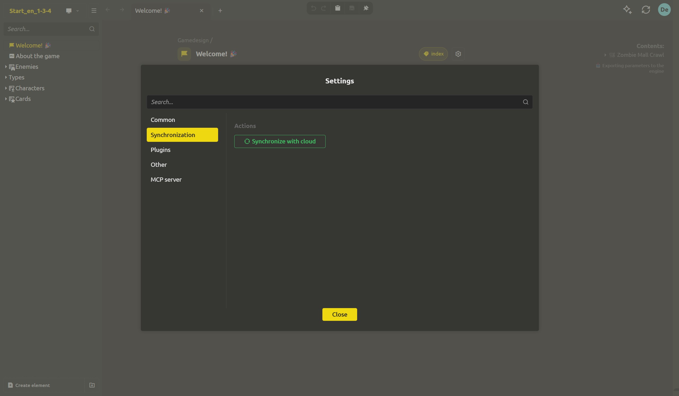
Task: Click the redo icon in toolbar
Action: click(324, 8)
